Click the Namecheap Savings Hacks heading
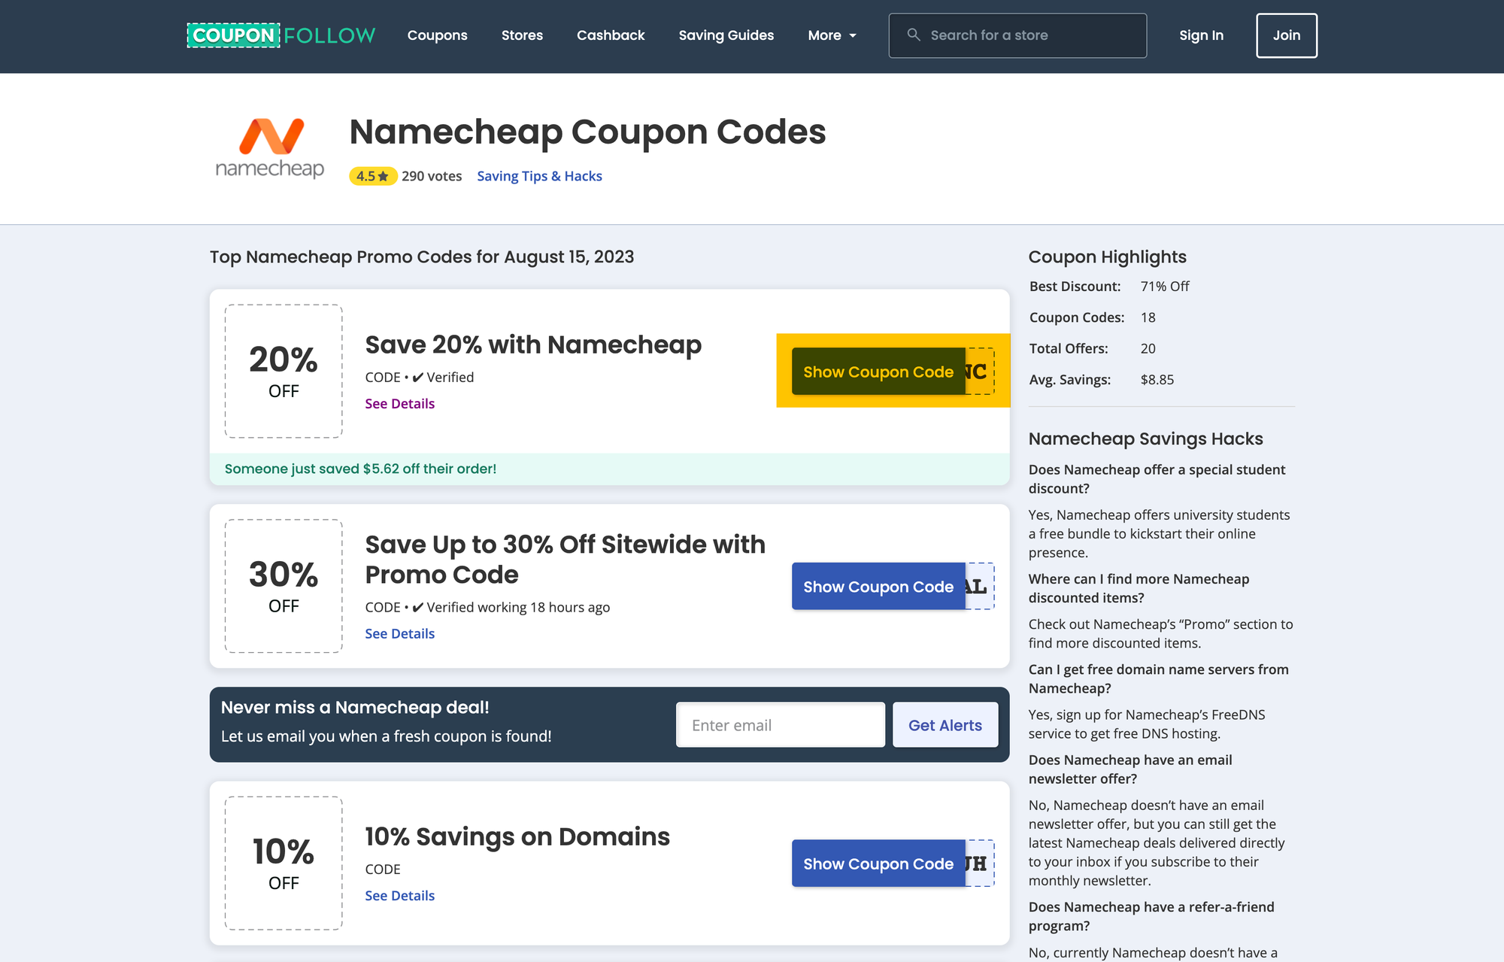 pos(1145,439)
